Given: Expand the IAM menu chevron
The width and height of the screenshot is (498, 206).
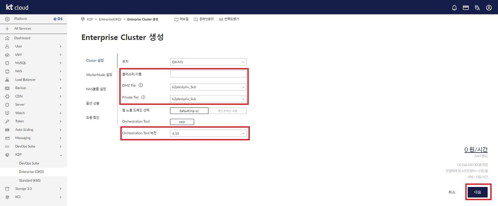Looking at the screenshot, I should (61, 55).
